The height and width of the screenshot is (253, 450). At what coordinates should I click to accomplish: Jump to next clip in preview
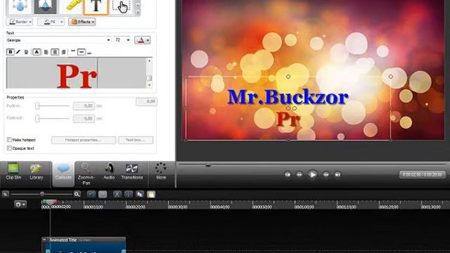pyautogui.click(x=337, y=174)
